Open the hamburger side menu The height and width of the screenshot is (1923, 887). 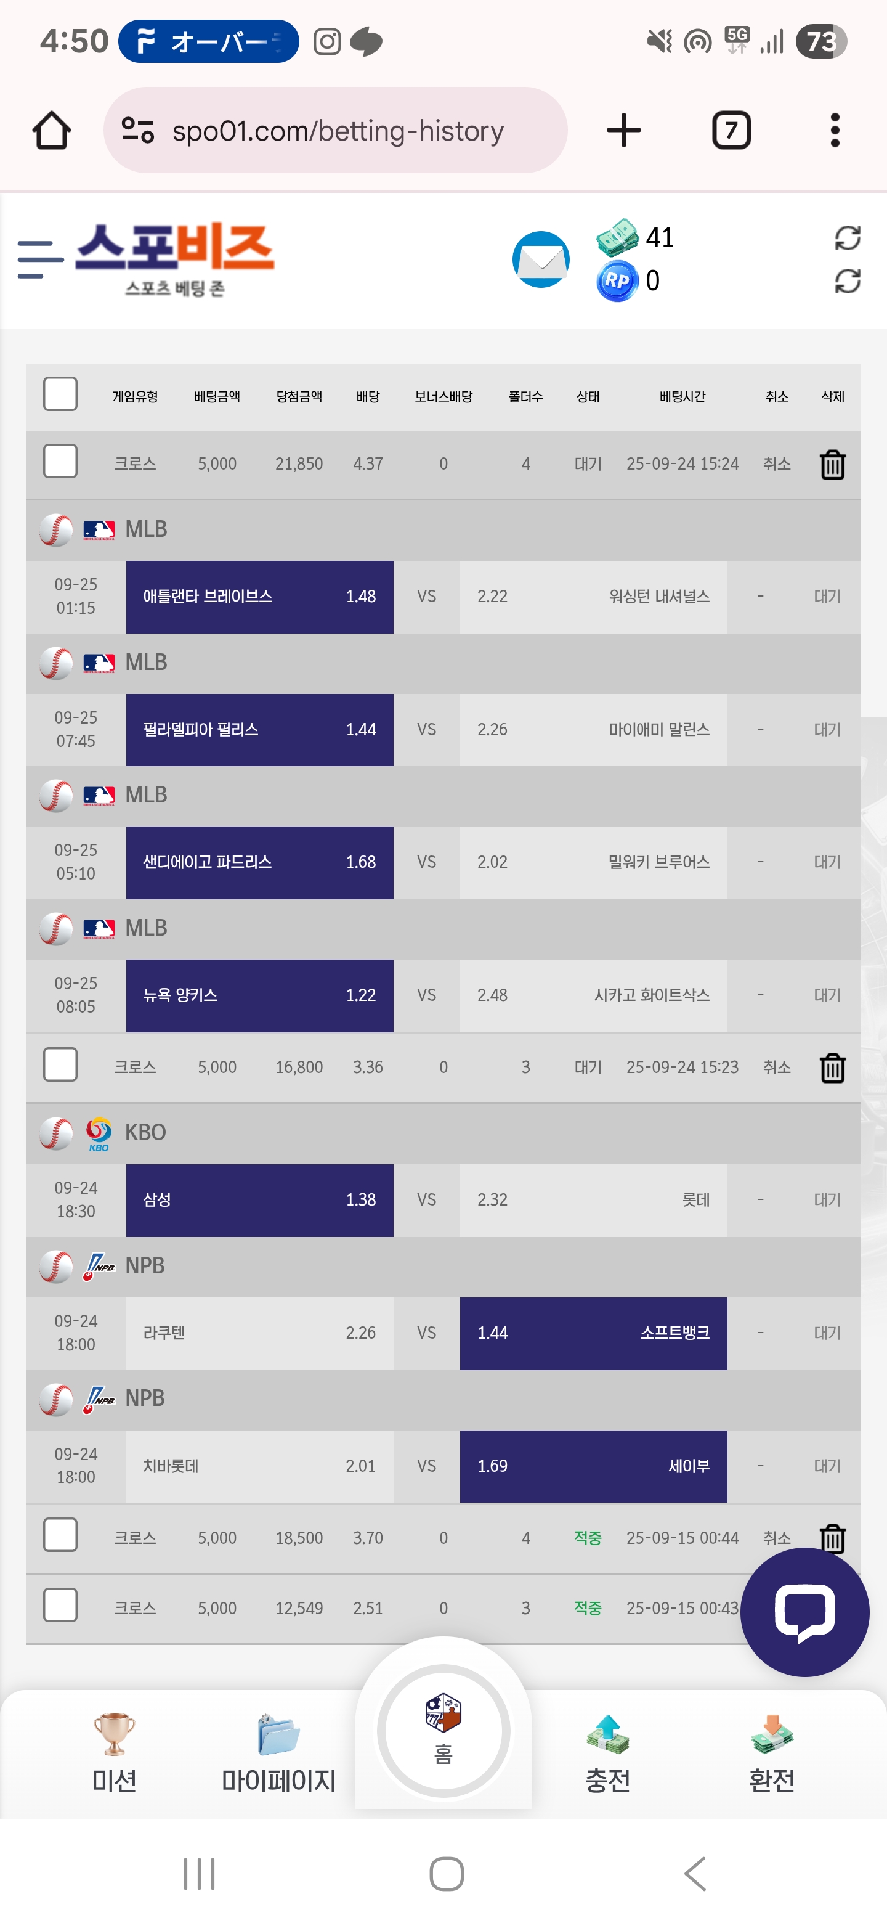click(x=39, y=259)
